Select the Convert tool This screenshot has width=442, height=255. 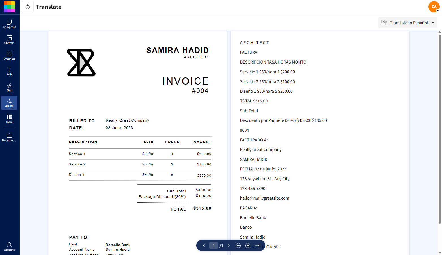[9, 40]
